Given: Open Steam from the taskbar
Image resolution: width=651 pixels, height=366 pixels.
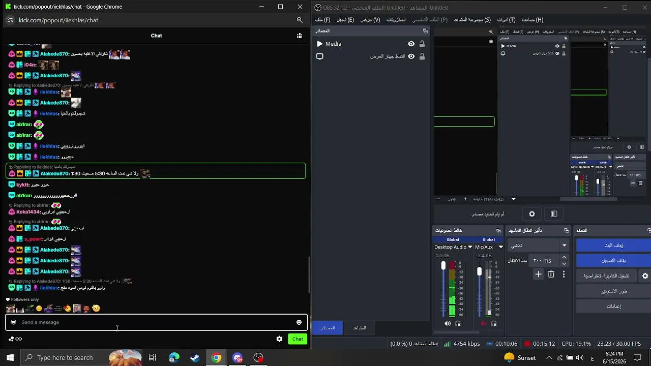Looking at the screenshot, I should click(x=195, y=358).
